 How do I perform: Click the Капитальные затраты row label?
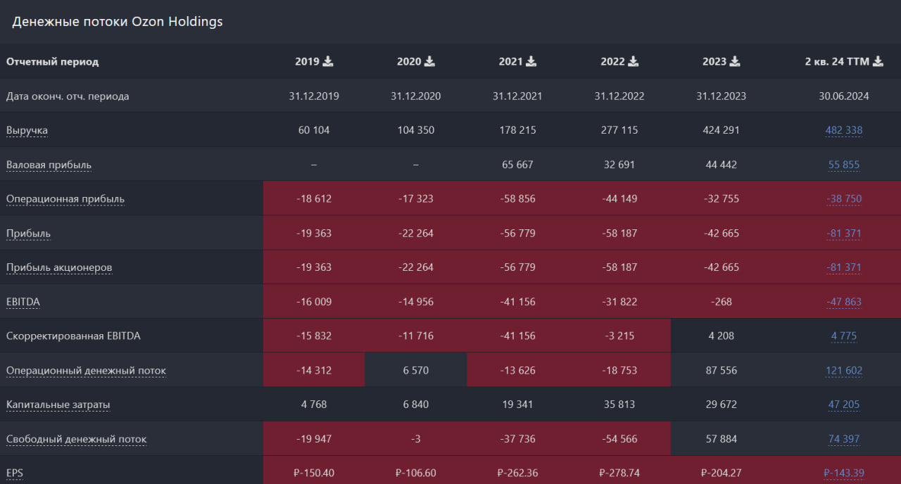point(58,405)
